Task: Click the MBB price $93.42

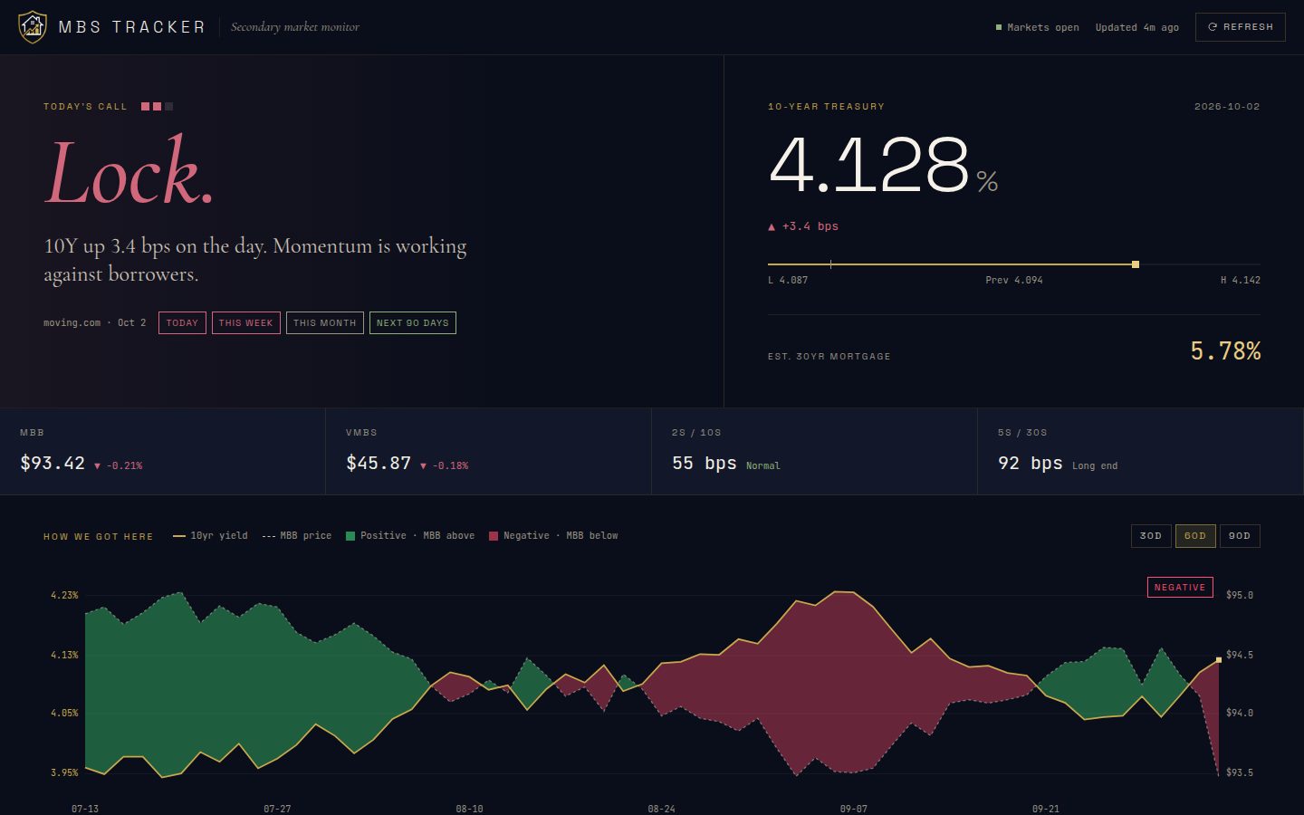Action: (x=53, y=464)
